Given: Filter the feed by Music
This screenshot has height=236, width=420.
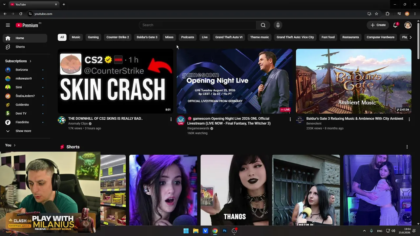Looking at the screenshot, I should pyautogui.click(x=76, y=37).
